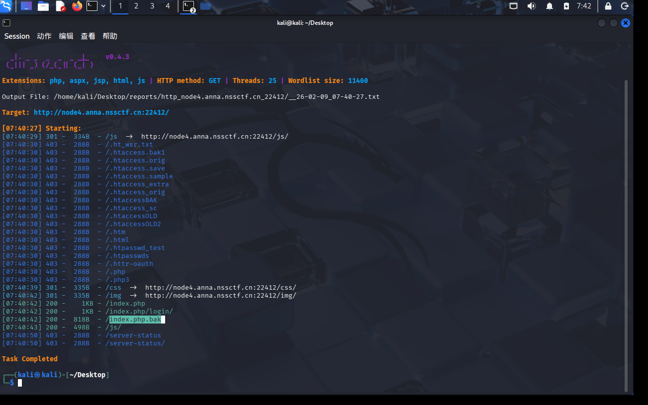Click the volume speaker icon
Image resolution: width=648 pixels, height=405 pixels.
point(531,6)
